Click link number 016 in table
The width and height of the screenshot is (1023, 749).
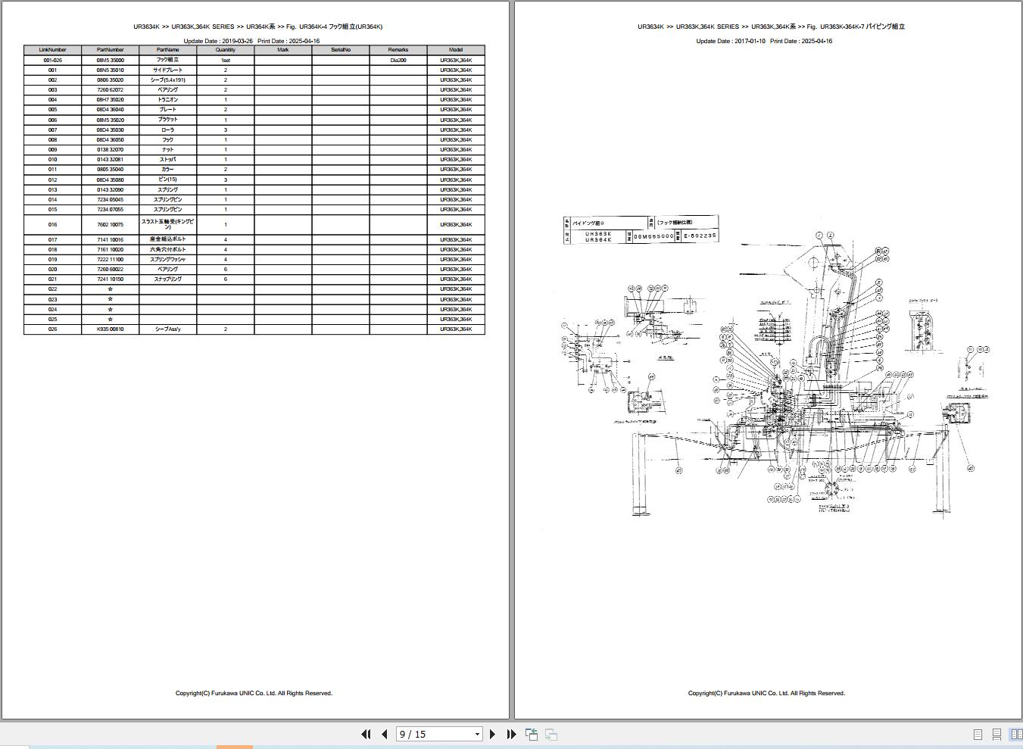point(52,224)
